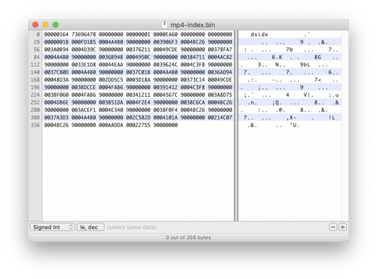The image size is (377, 279).
Task: Click the document icon beside mp4-index.bin title
Action: [164, 25]
